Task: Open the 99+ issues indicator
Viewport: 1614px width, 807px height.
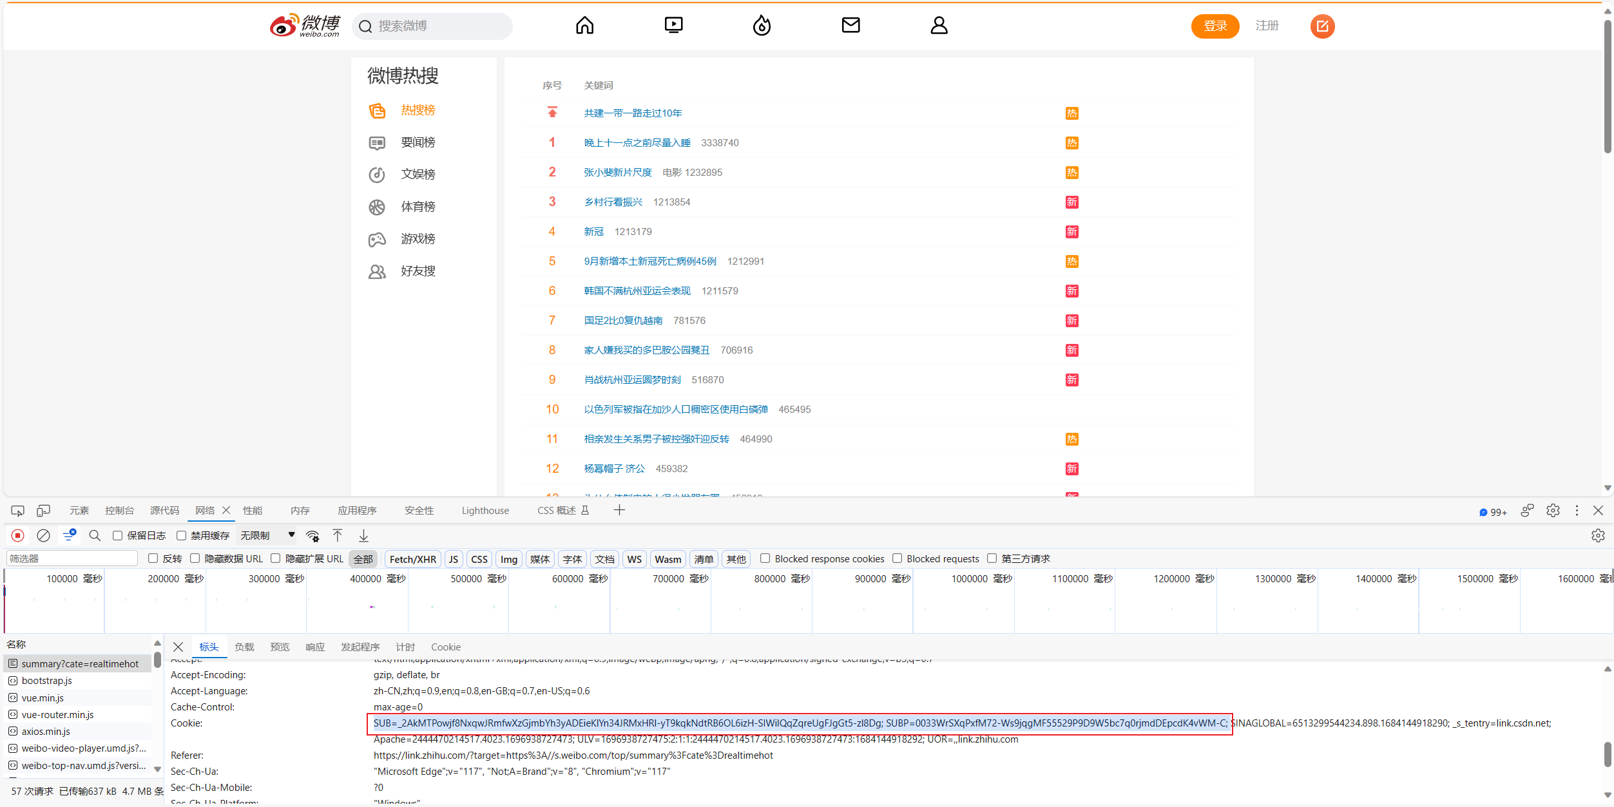Action: (1493, 512)
